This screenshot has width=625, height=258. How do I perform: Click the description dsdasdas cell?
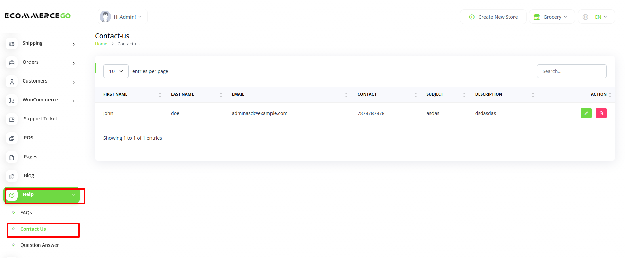pos(485,113)
